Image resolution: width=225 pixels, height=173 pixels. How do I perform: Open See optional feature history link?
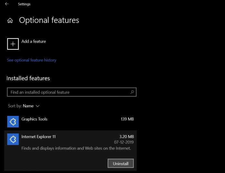32,60
